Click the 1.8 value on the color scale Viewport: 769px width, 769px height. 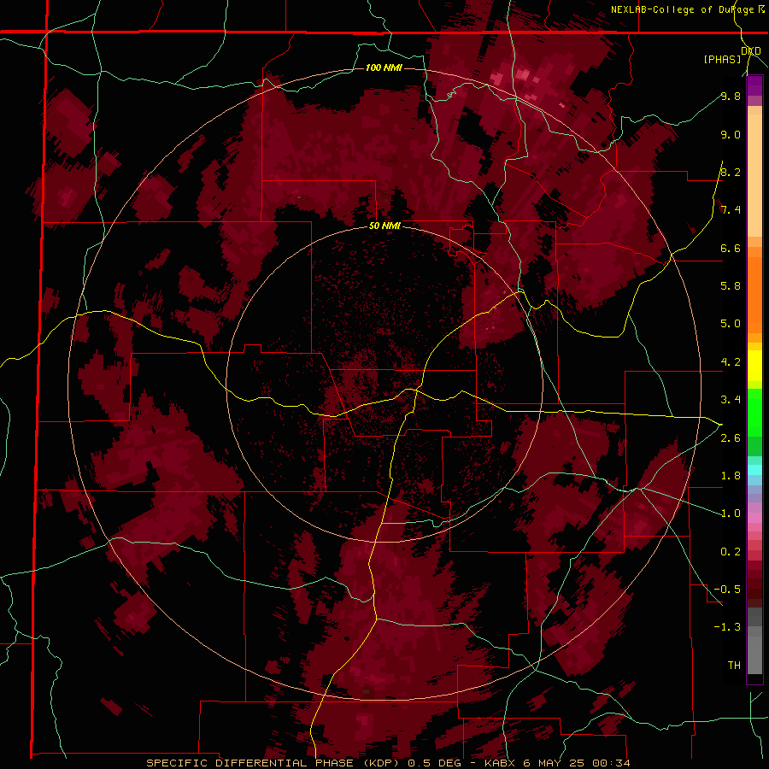coord(731,476)
